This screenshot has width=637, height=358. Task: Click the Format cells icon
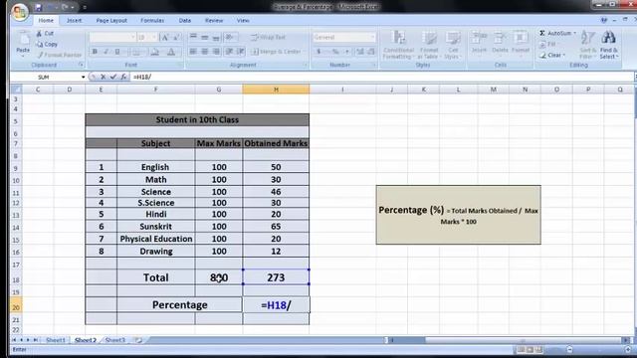pos(520,38)
